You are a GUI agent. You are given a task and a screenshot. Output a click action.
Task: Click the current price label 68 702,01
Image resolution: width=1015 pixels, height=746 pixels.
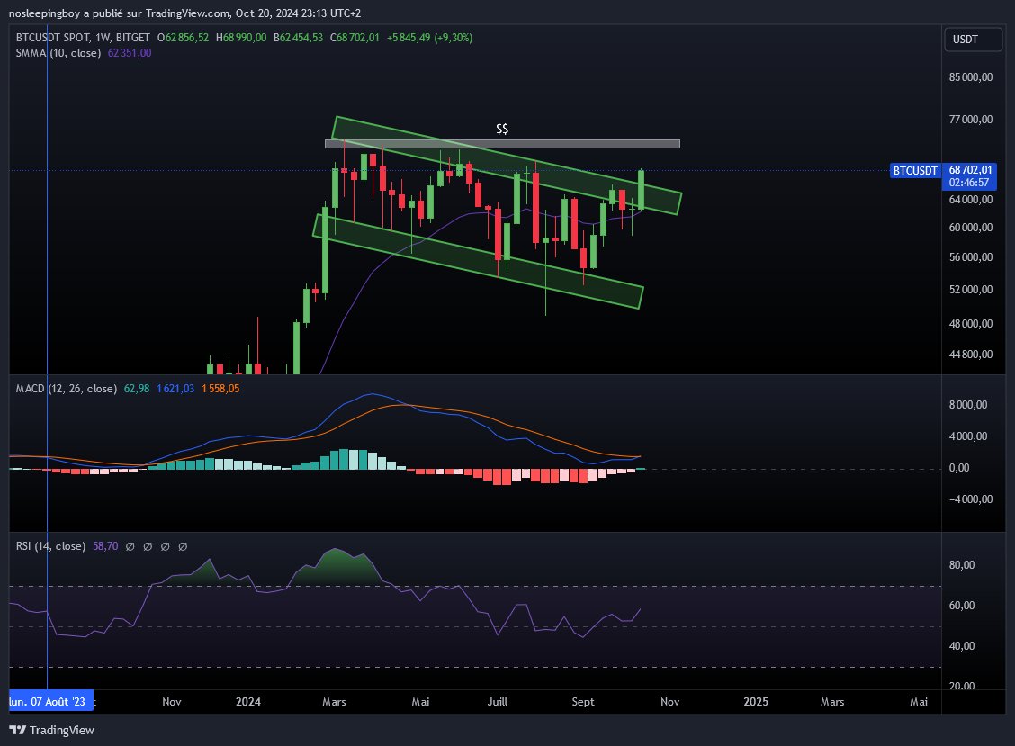coord(970,170)
